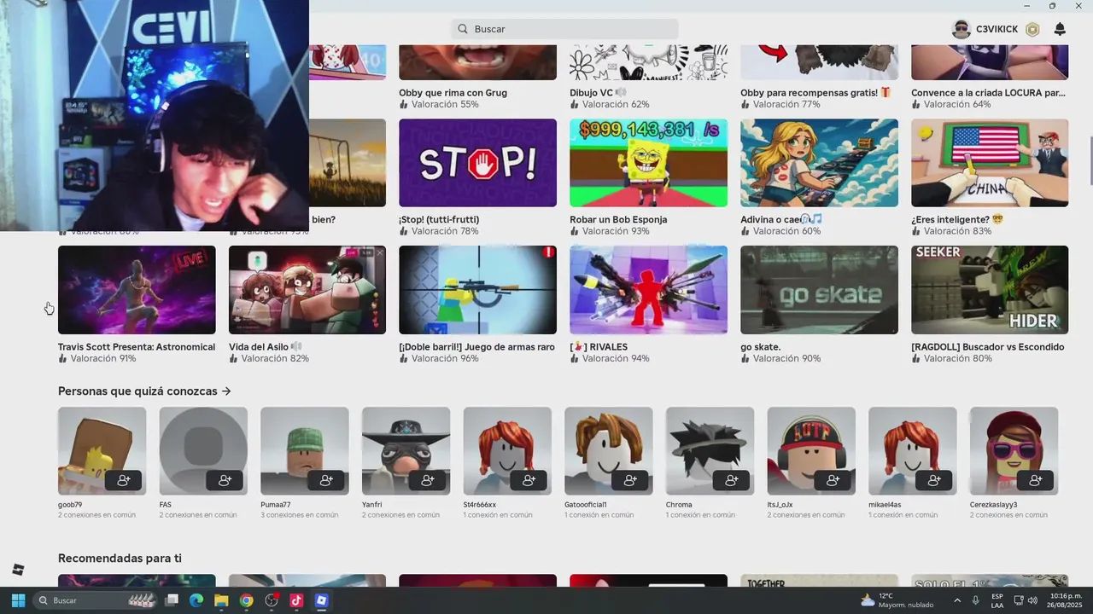Open goob79 avatar profile
This screenshot has height=614, width=1093.
102,450
